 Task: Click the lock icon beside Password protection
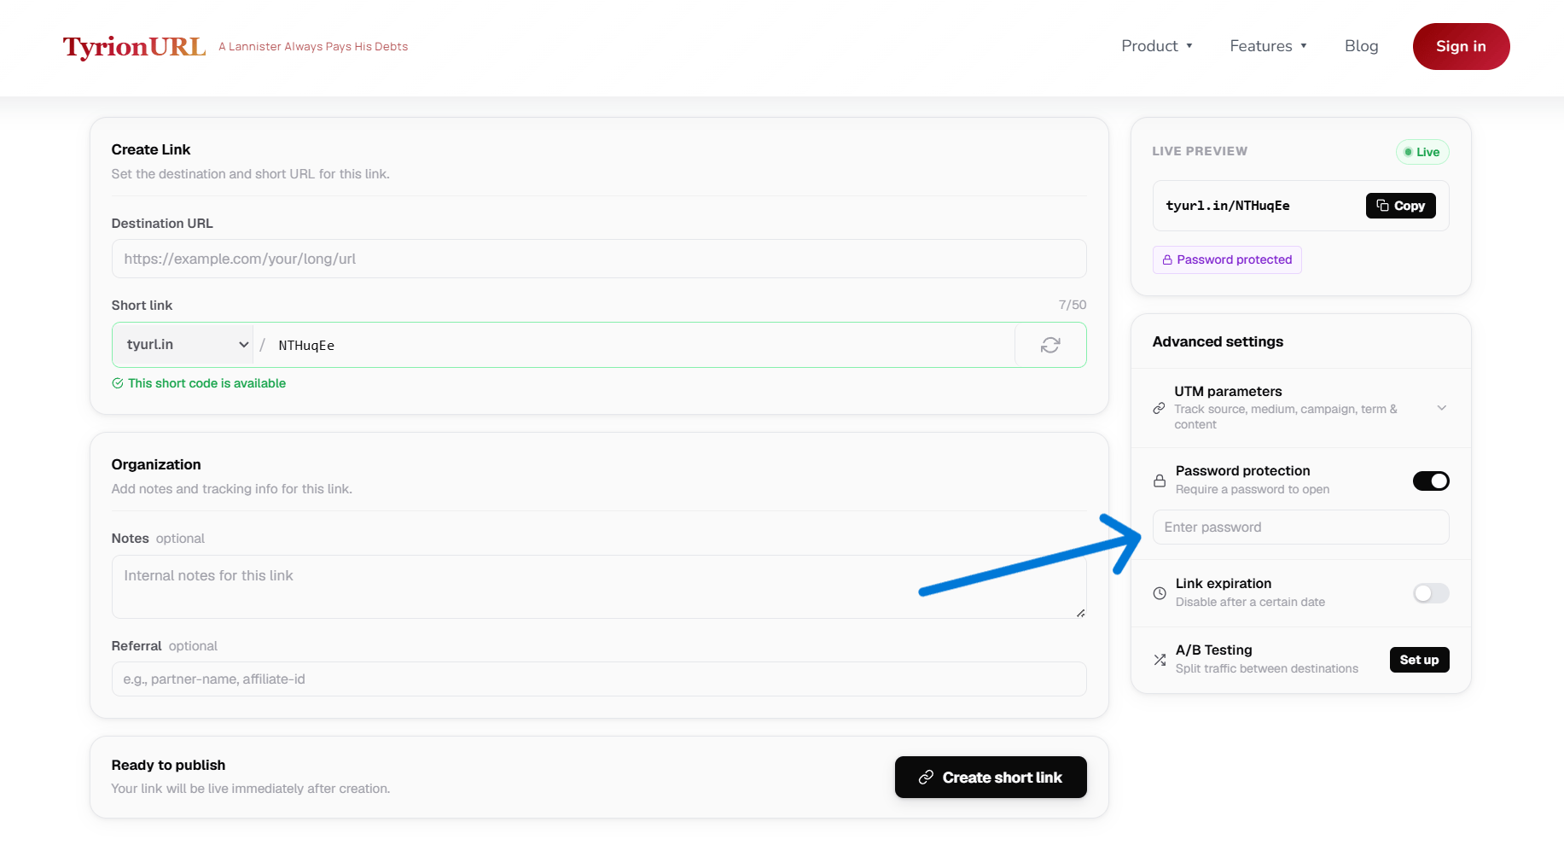coord(1160,481)
